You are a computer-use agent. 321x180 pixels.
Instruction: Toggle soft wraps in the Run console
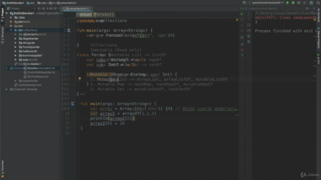coord(249,25)
